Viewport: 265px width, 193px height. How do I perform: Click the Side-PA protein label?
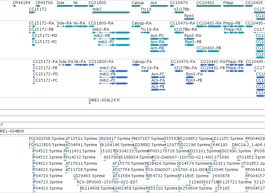[66, 62]
